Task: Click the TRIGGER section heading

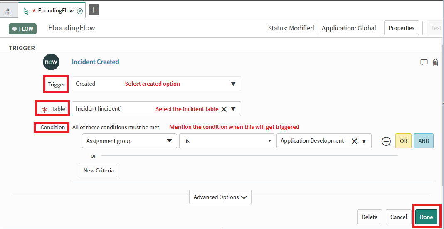Action: click(x=22, y=48)
